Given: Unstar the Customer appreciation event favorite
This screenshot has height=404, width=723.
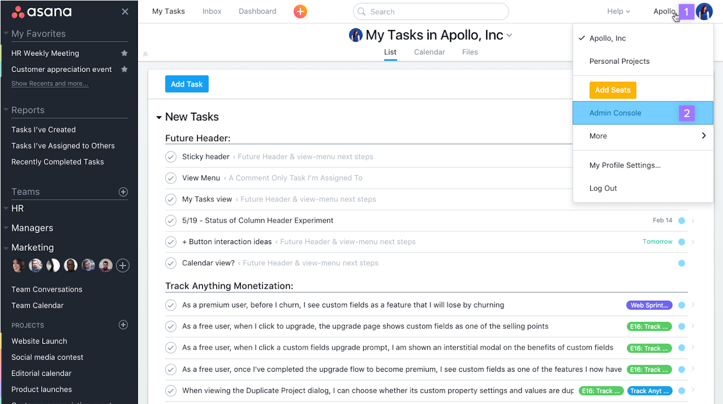Looking at the screenshot, I should coord(125,69).
